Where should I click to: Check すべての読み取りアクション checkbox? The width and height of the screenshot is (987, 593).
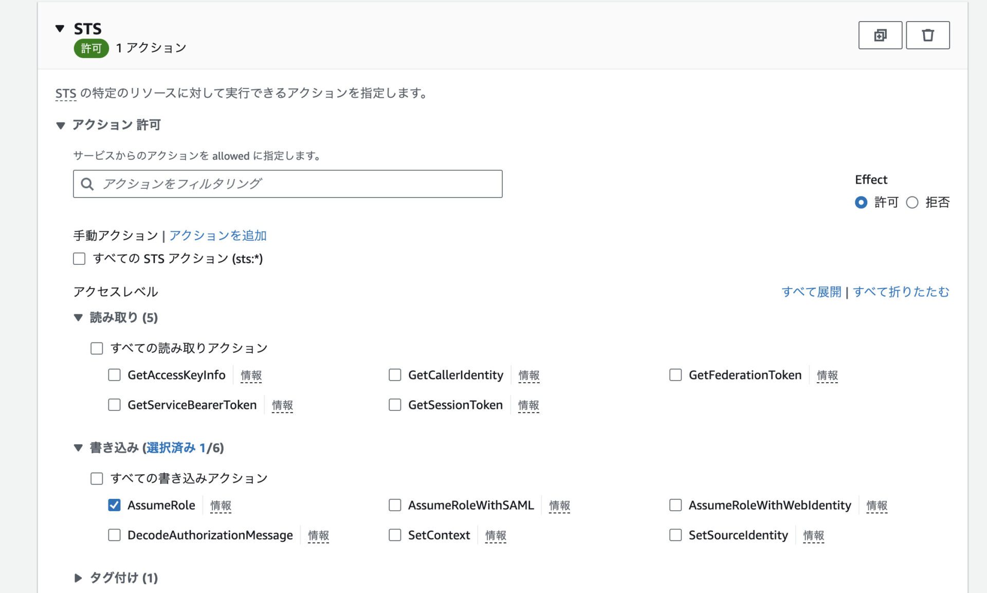[x=97, y=349]
